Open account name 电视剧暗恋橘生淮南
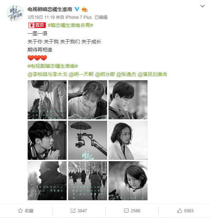Viewport: 211px width, 218px height. pos(50,9)
